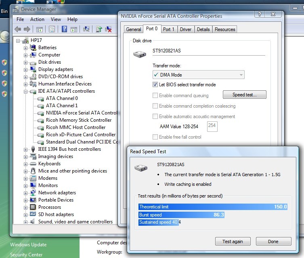Open the Windows Update link
Image resolution: width=304 pixels, height=258 pixels.
click(28, 244)
